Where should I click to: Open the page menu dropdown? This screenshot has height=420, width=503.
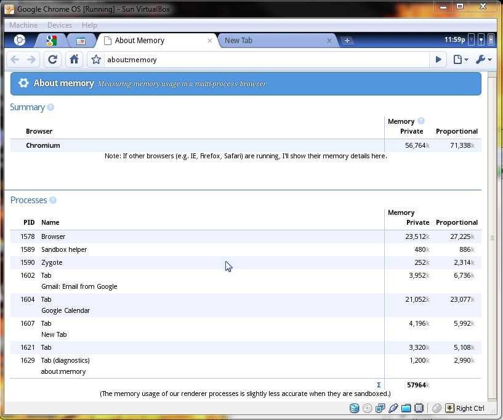point(461,60)
